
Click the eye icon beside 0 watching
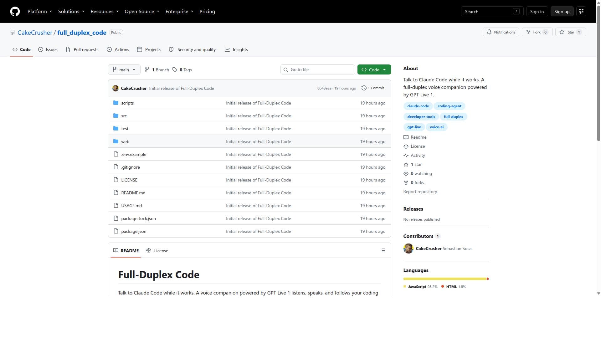click(406, 174)
